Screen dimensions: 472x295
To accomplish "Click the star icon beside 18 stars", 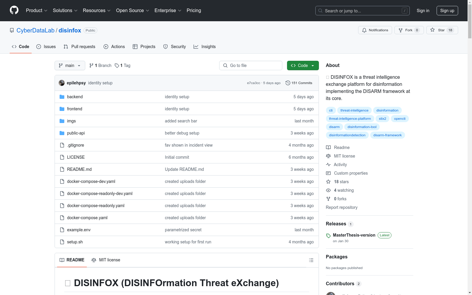I will click(x=328, y=182).
